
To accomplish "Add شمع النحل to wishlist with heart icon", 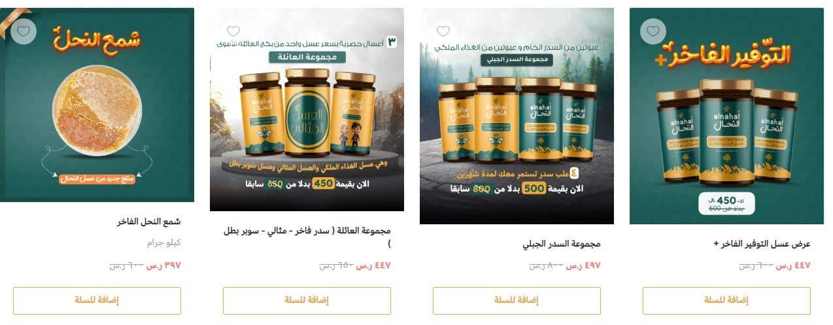I will 24,31.
